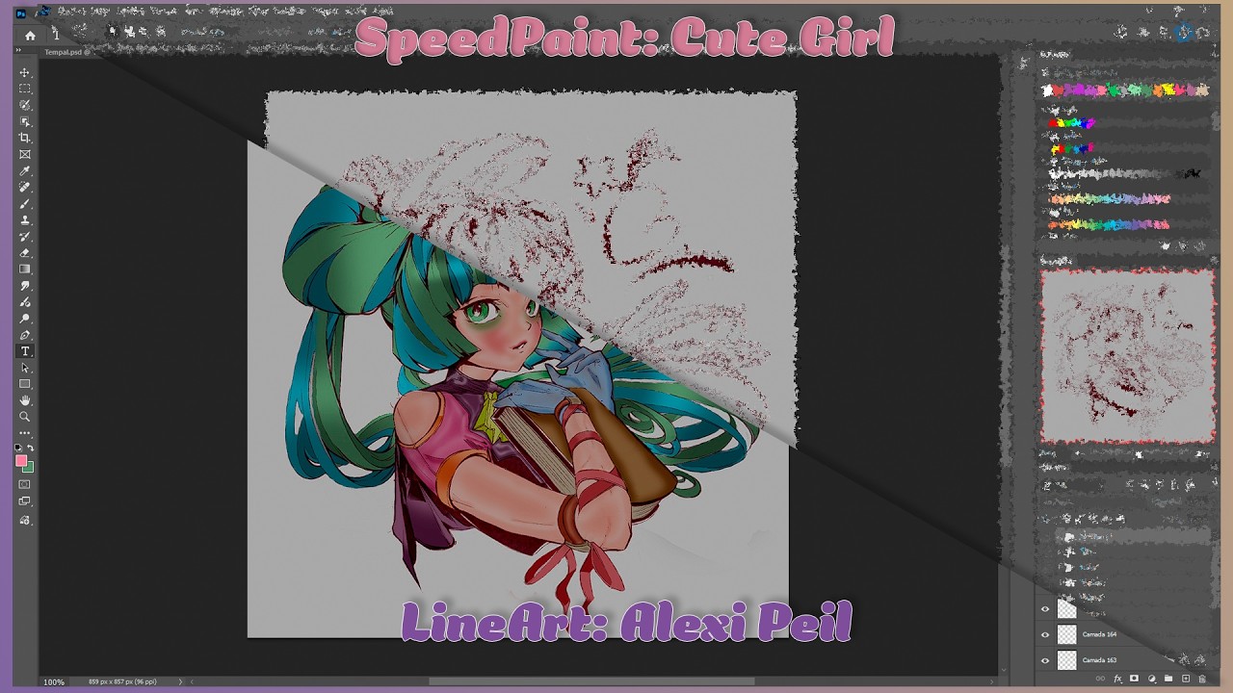
Task: Select the Rectangular Marquee tool
Action: [x=25, y=89]
